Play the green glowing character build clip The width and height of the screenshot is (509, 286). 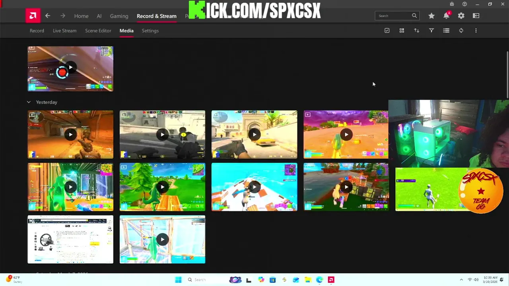point(70,187)
